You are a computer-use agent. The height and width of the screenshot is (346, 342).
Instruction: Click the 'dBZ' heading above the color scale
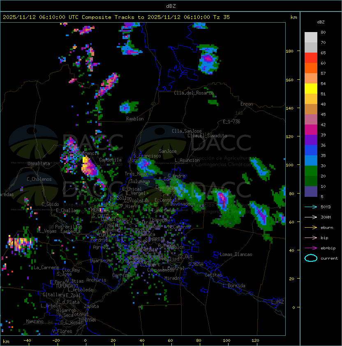coord(321,22)
